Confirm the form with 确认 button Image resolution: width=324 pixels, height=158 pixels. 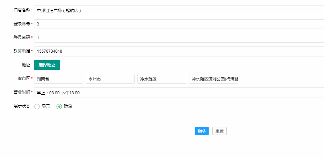point(202,131)
